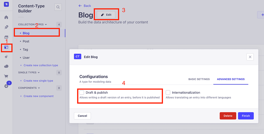Enable the Internationalization checkbox
Screen dimensions: 264x134
[168, 92]
